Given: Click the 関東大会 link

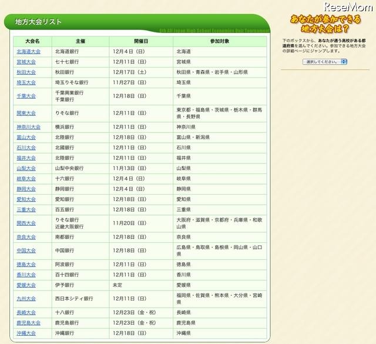Looking at the screenshot, I should coord(26,113).
